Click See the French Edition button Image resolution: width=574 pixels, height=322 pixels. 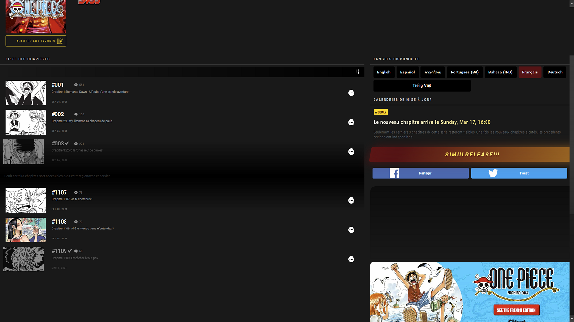pos(516,310)
